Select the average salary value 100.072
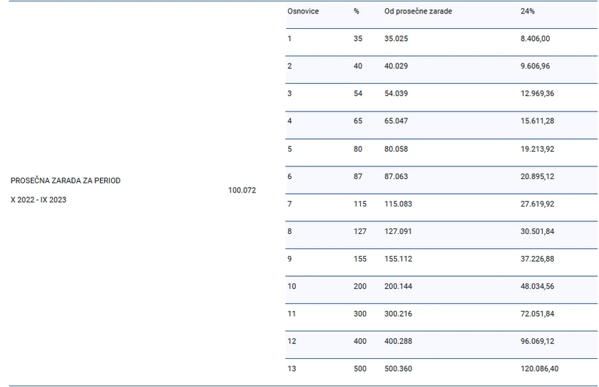Screen dimensions: 599x387 (242, 190)
